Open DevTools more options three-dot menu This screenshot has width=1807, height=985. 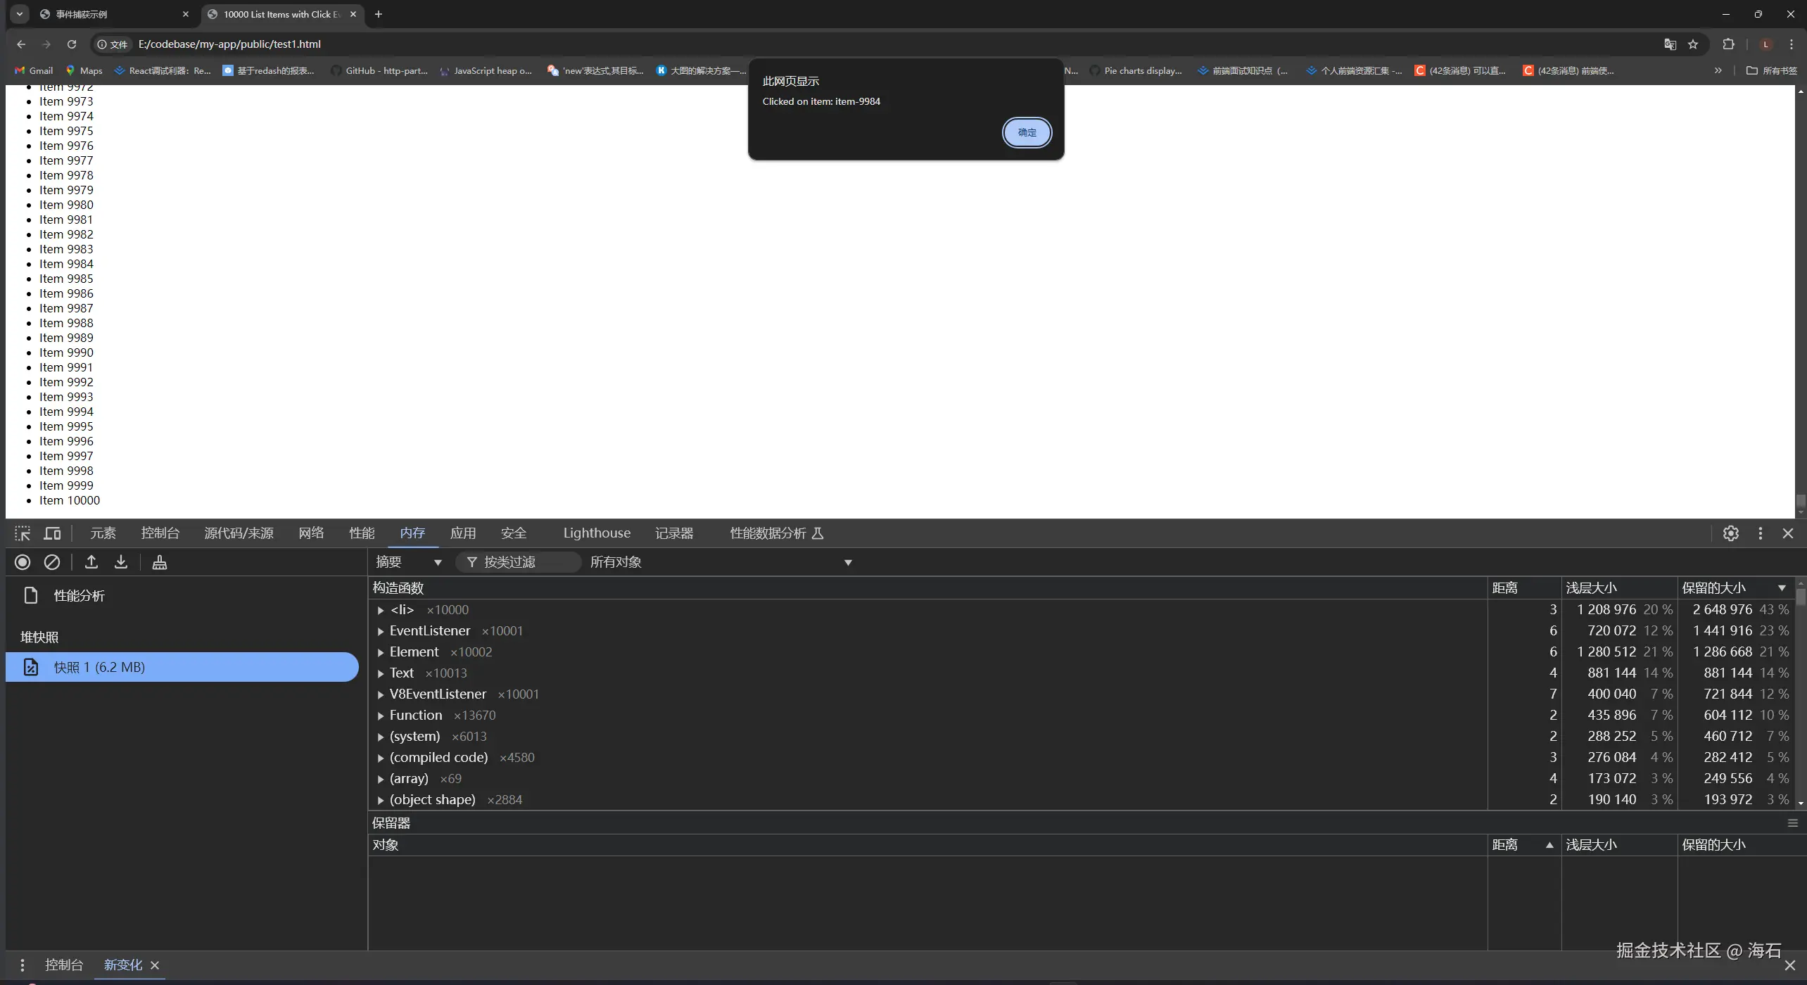[x=1761, y=533]
